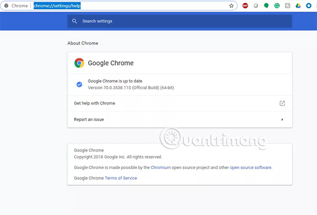Click the Google Chrome title in card
This screenshot has height=215, width=317.
pos(111,63)
